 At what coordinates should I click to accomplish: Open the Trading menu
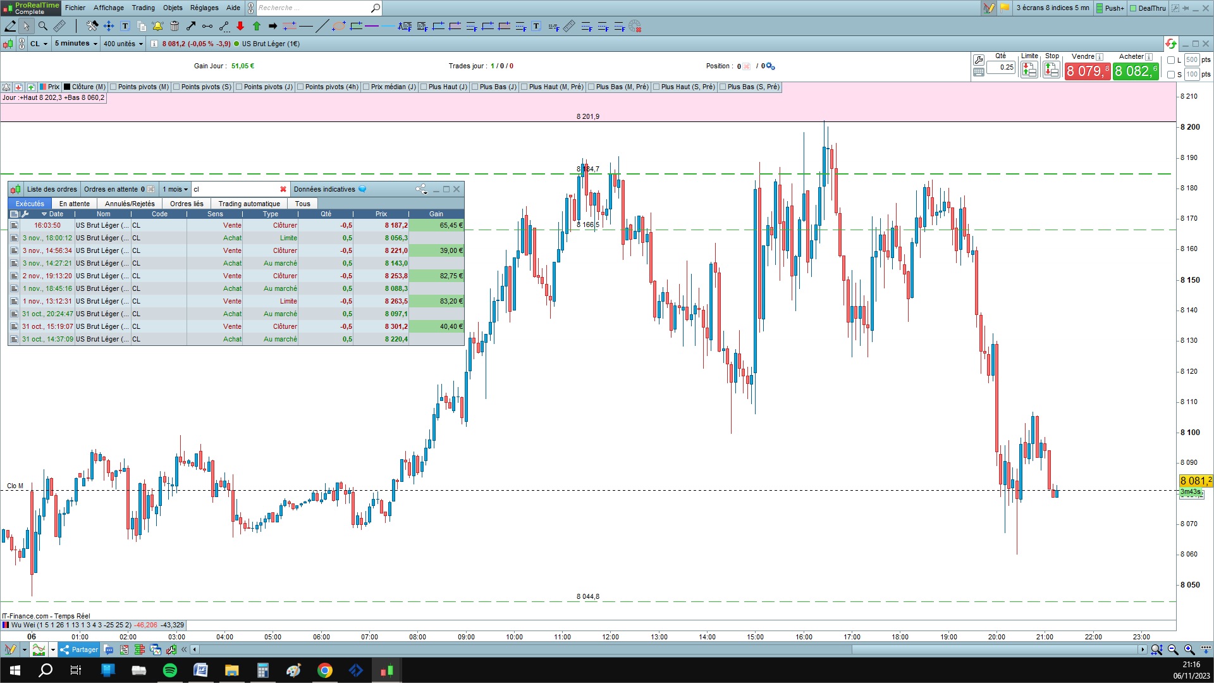click(143, 8)
